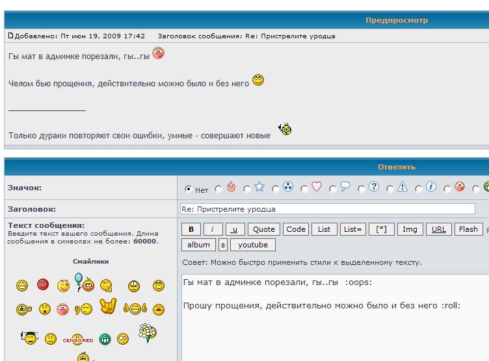Click the Заголовок subject input field
The width and height of the screenshot is (489, 361).
click(327, 209)
